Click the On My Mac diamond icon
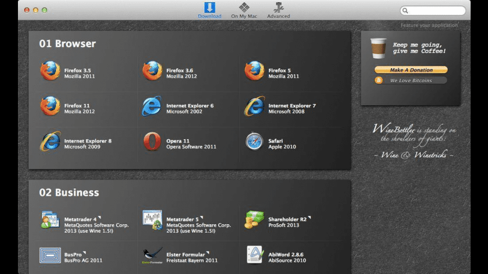 pos(244,7)
